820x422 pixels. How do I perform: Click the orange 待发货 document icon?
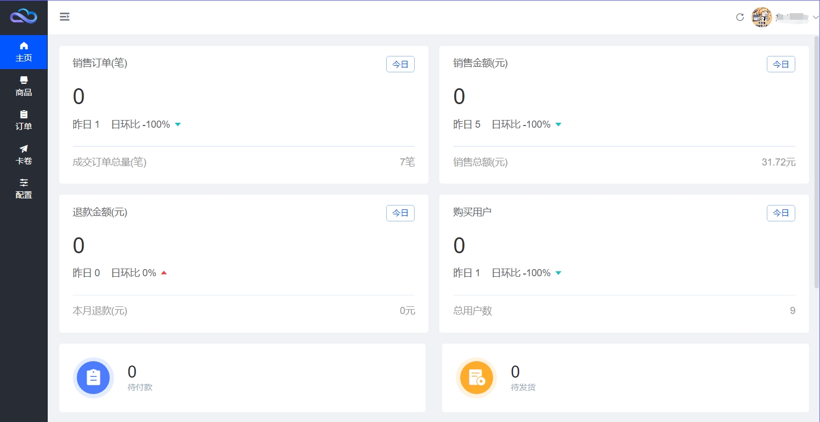pos(476,378)
